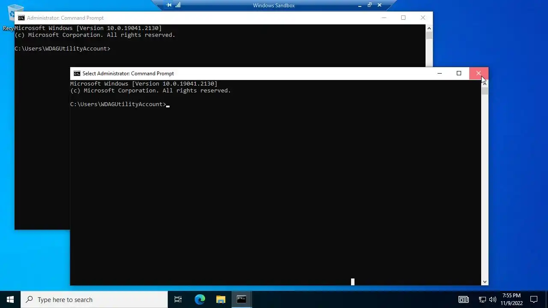Click the back Command Prompt window's title icon

click(21, 18)
